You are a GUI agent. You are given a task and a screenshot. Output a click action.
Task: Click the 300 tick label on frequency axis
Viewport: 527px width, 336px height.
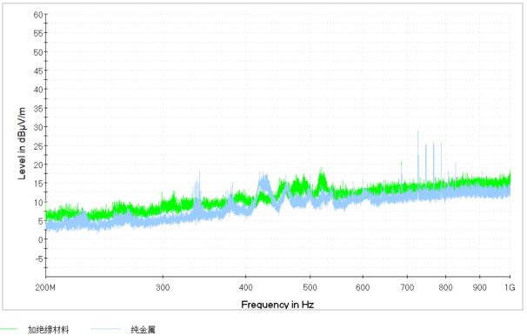[163, 287]
